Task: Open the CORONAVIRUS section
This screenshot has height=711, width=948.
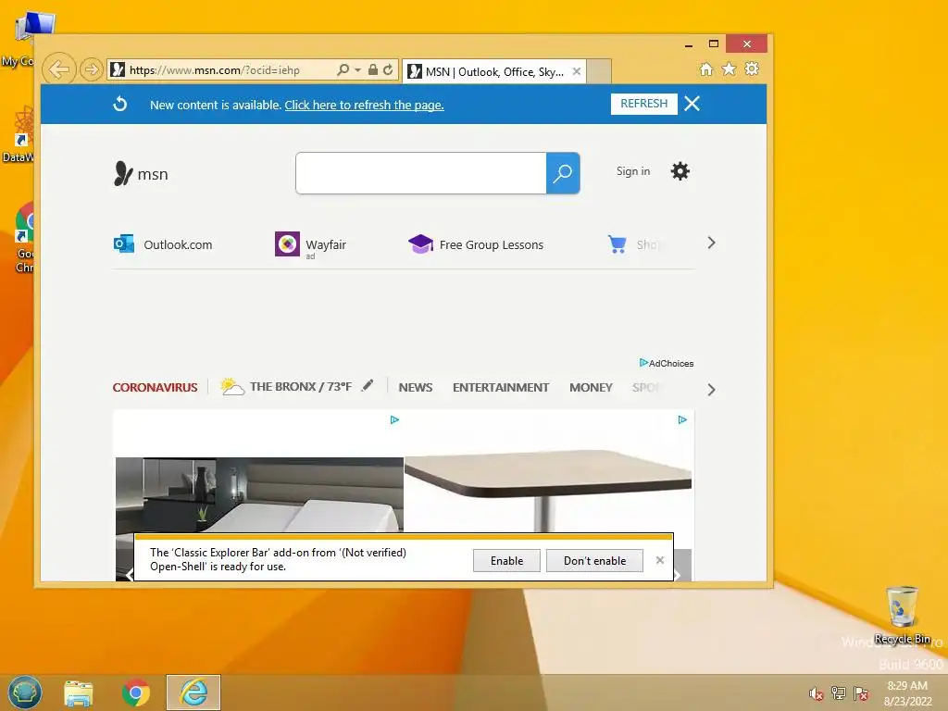Action: click(155, 387)
